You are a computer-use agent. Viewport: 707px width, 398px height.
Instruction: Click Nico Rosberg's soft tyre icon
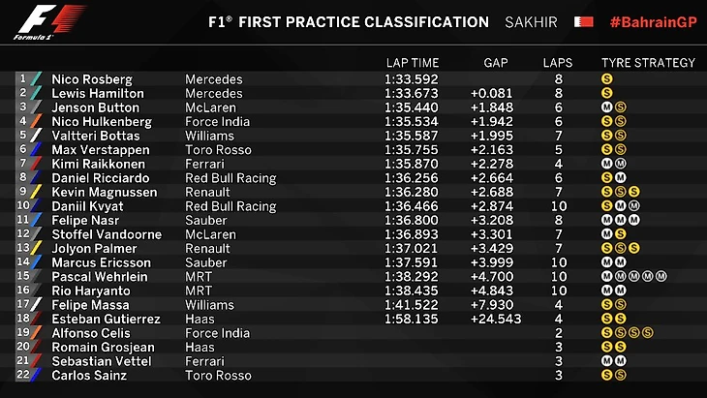click(607, 79)
